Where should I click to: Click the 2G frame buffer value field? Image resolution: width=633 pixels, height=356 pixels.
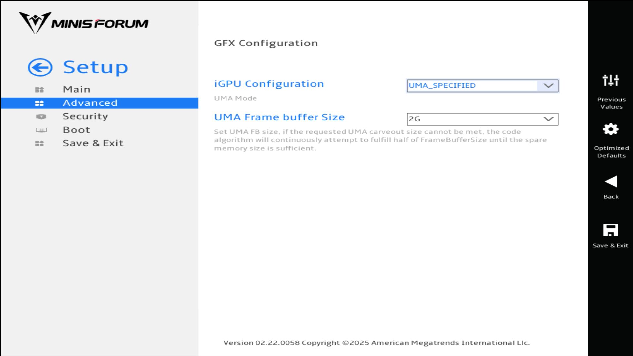pyautogui.click(x=472, y=119)
